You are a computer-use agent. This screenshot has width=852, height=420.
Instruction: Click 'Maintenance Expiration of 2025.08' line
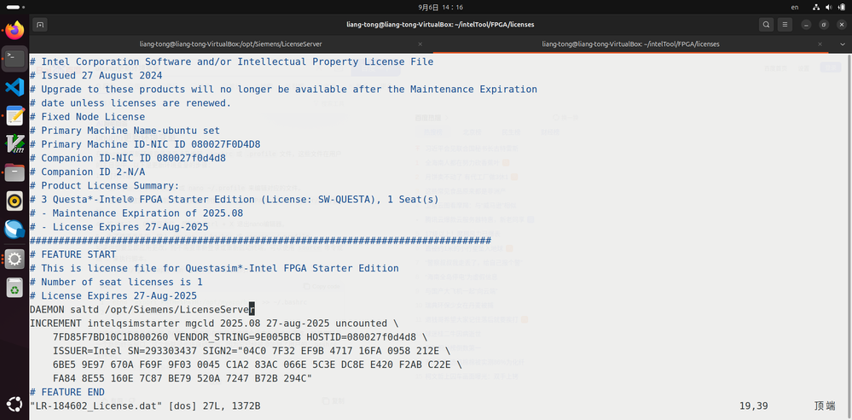(136, 213)
